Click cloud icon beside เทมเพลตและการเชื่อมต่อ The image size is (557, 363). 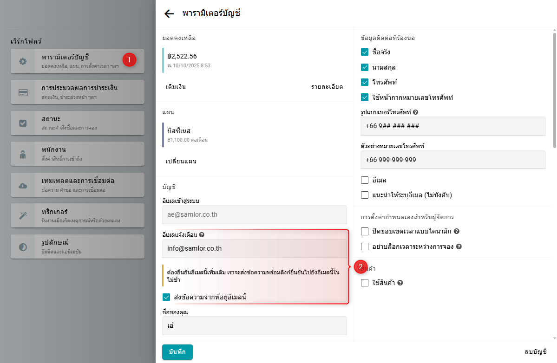(x=23, y=185)
